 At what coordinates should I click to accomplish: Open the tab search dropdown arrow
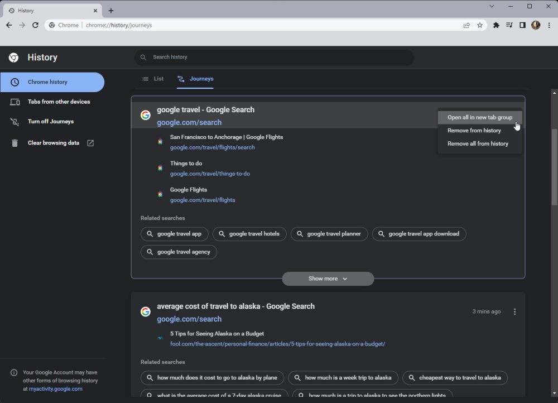[492, 6]
